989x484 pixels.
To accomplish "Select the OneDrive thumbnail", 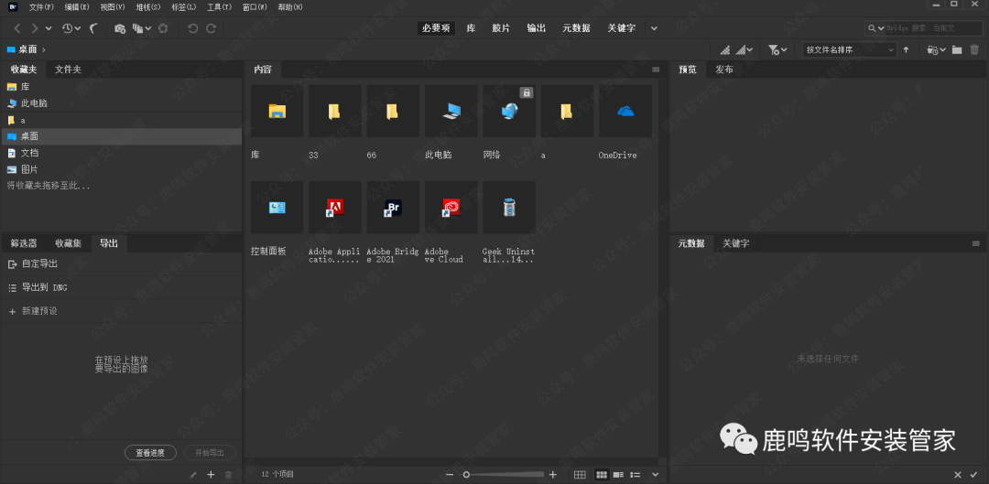I will (625, 111).
